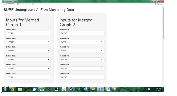Viewport: 177px width, 96px height.
Task: Click the 127.0.0.1 URL text
Action: [9, 4]
